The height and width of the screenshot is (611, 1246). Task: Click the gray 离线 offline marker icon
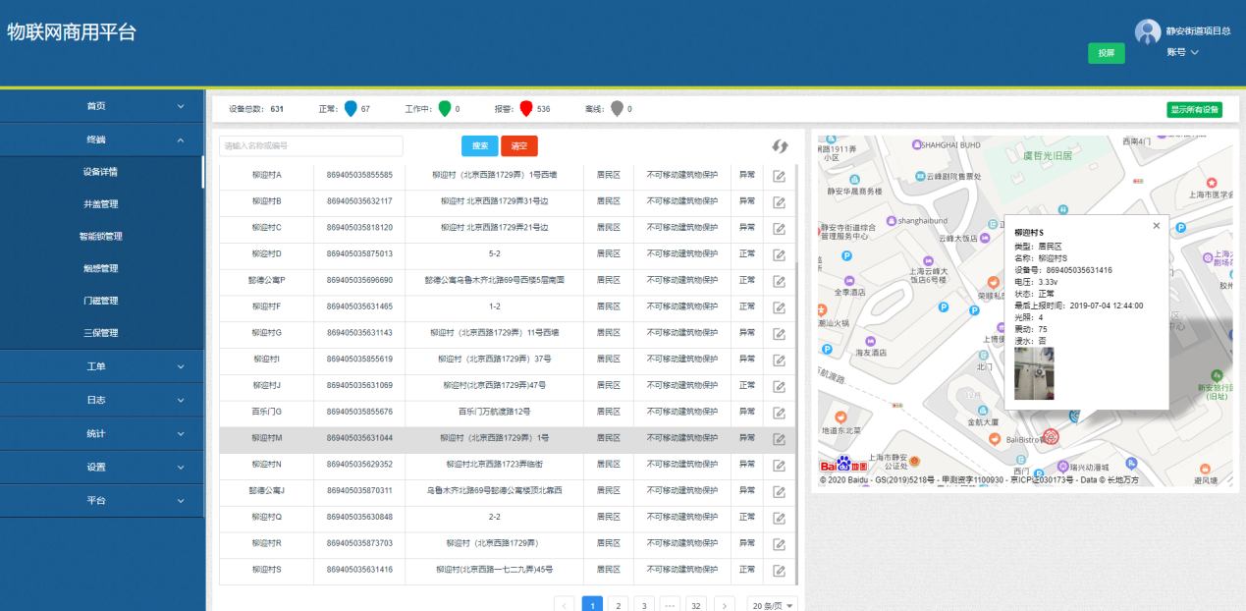tap(617, 109)
